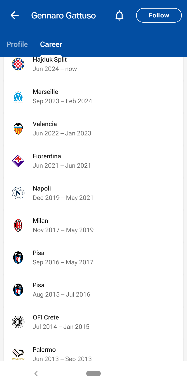Tap the OFI Crete circular crest

click(x=18, y=322)
